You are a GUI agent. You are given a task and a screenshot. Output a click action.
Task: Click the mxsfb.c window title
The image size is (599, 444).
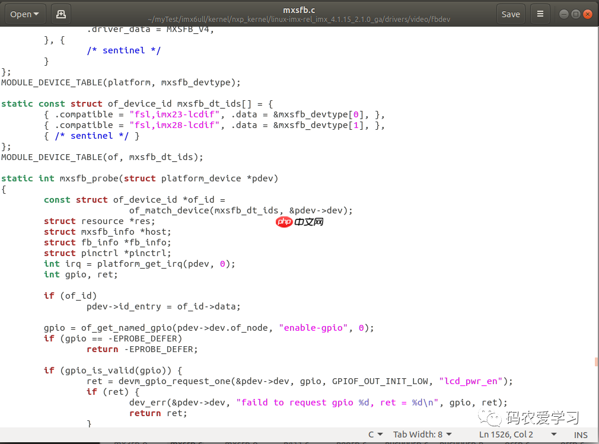pyautogui.click(x=299, y=10)
